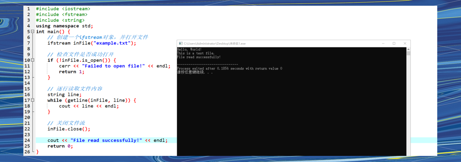Collapse the if block fold marker on line 10
This screenshot has width=461, height=162.
(33, 60)
